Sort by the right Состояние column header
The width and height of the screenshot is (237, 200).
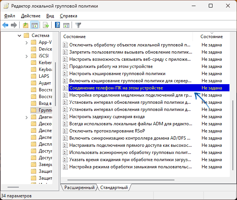tap(211, 37)
